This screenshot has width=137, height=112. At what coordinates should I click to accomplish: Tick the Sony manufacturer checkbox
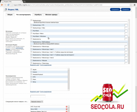point(31,81)
